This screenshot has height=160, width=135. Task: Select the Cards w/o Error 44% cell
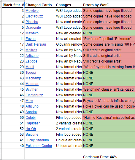pyautogui.click(x=108, y=157)
